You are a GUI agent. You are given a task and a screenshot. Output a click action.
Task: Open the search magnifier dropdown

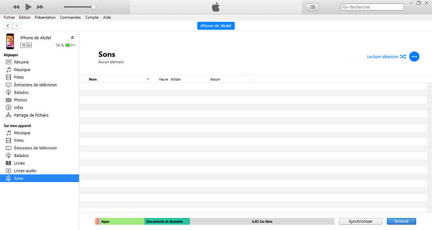click(x=346, y=7)
